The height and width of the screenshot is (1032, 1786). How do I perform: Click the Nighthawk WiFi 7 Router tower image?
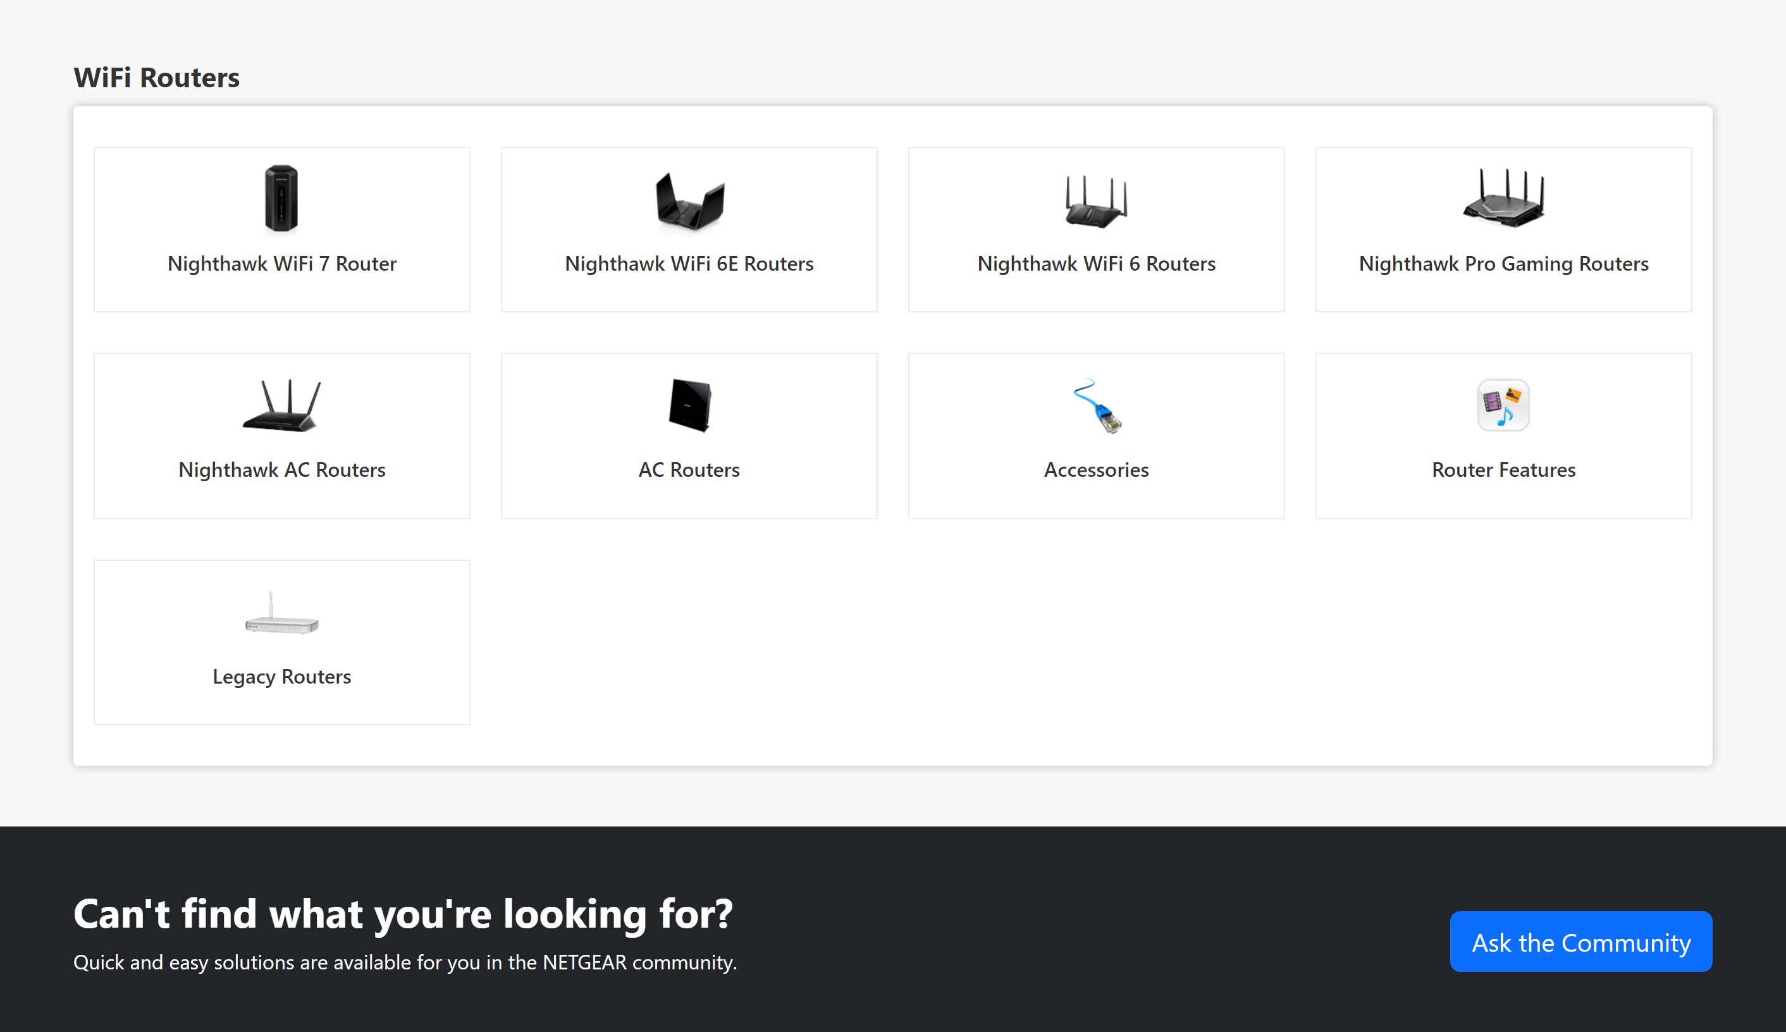(281, 199)
